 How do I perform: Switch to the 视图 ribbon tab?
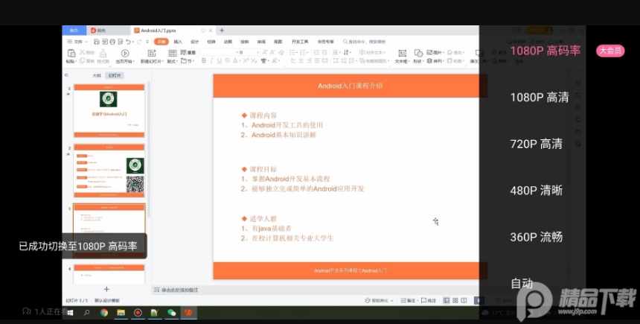click(x=278, y=42)
